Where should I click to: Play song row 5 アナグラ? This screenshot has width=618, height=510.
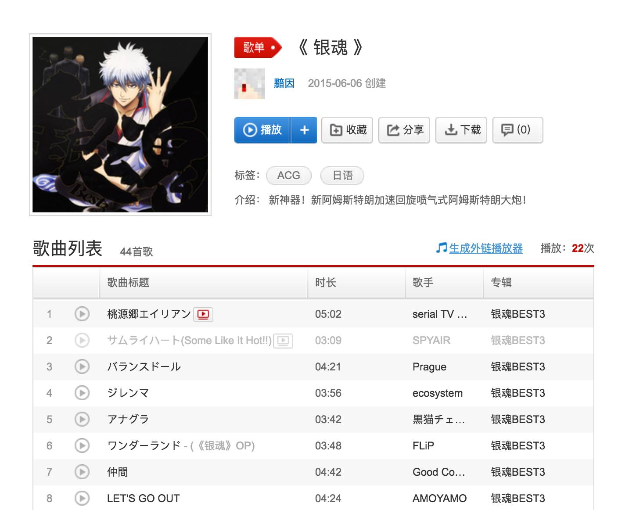point(82,419)
